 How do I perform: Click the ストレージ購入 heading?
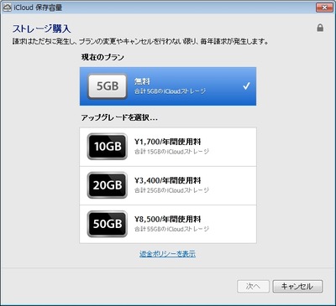point(41,29)
